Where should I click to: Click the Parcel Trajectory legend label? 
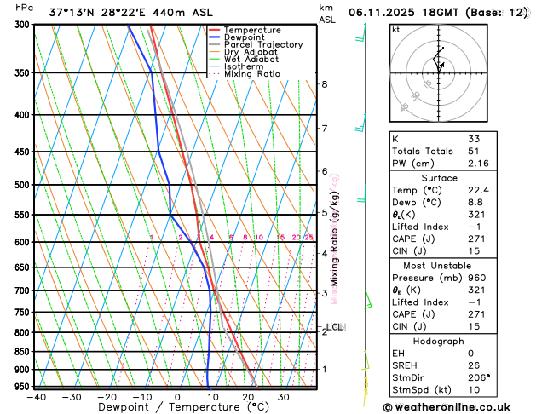tap(263, 45)
